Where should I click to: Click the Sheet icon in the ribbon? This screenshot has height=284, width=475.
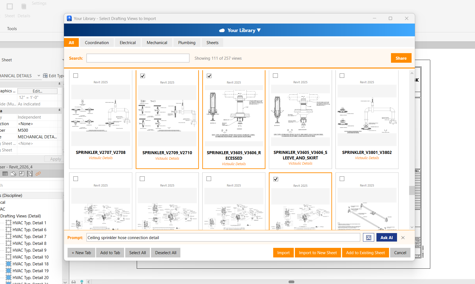click(10, 6)
